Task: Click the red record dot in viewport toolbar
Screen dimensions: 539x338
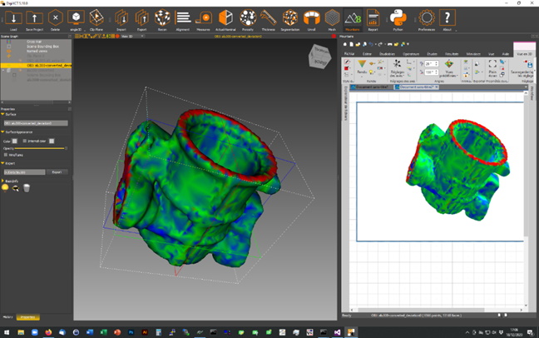Action: click(117, 36)
